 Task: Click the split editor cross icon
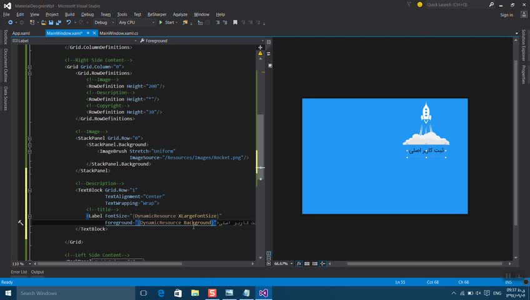click(x=260, y=47)
